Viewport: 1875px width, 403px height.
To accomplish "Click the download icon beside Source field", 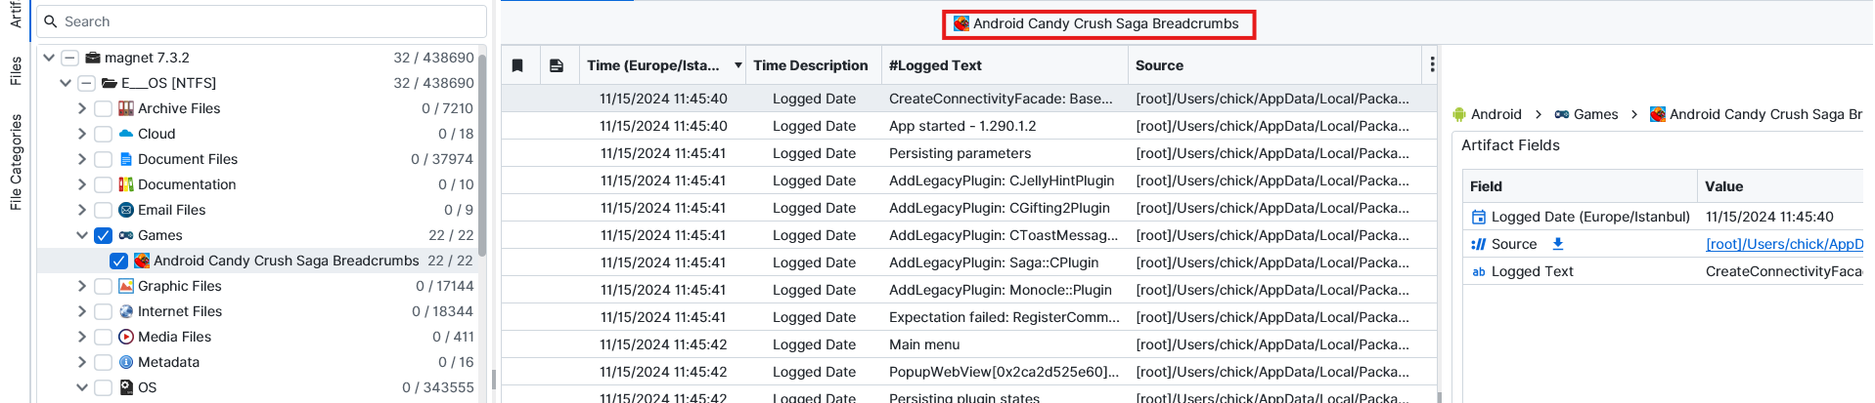I will (1558, 244).
